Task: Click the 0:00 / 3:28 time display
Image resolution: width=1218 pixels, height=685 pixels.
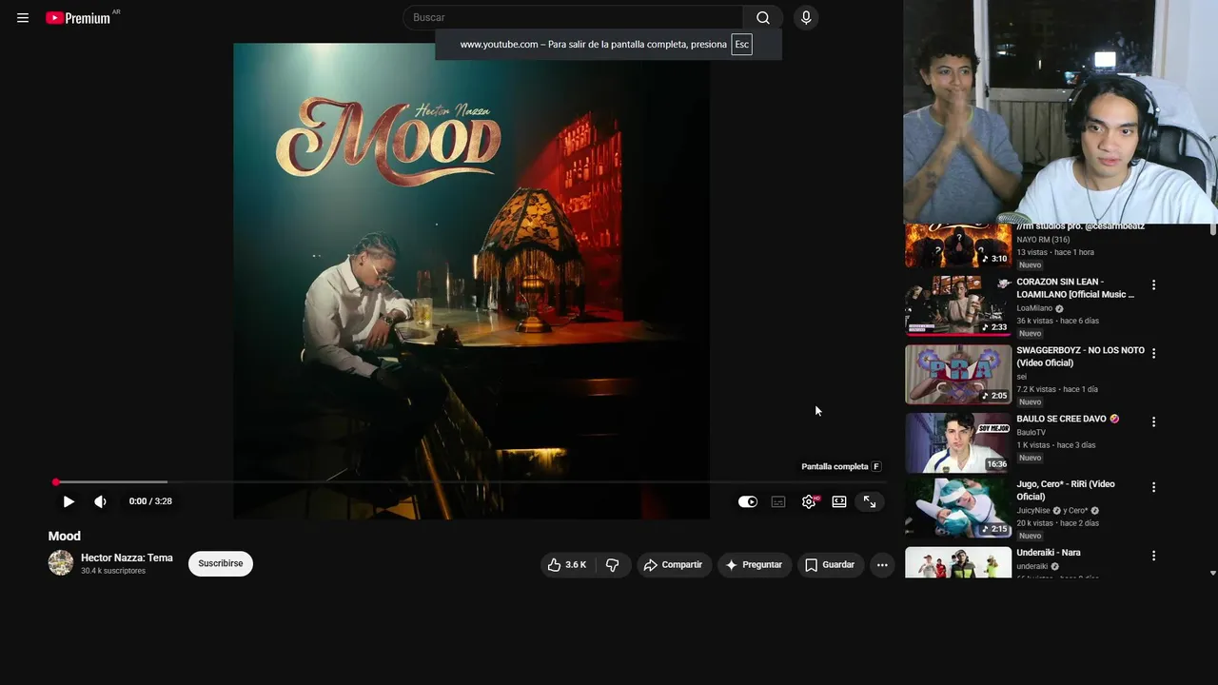Action: (x=150, y=501)
